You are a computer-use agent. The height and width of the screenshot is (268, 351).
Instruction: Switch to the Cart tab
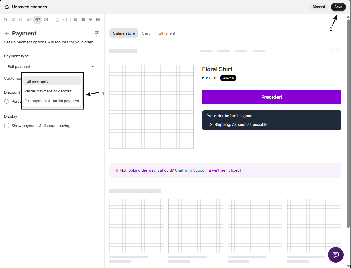tap(146, 33)
